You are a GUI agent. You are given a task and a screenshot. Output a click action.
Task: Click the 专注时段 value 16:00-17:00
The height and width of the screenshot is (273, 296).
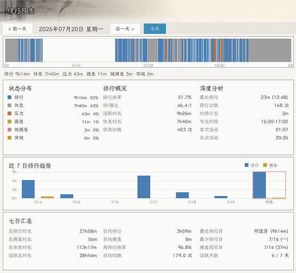tap(275, 122)
